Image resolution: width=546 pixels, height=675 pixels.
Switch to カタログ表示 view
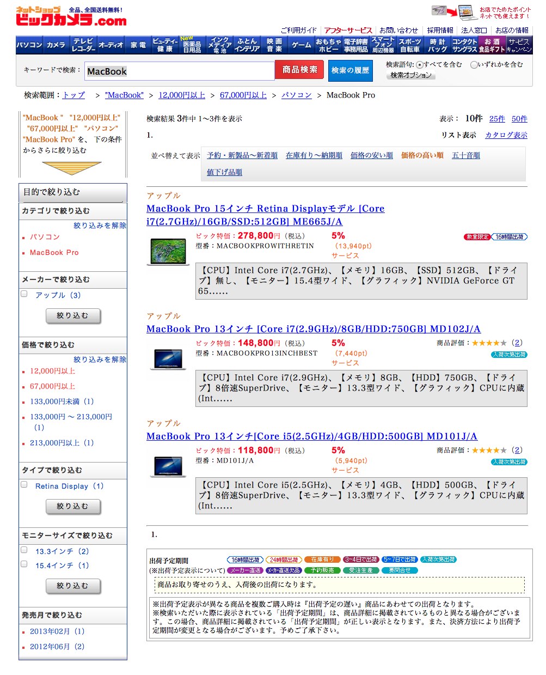[506, 135]
